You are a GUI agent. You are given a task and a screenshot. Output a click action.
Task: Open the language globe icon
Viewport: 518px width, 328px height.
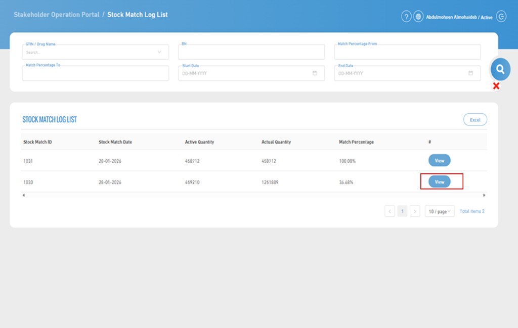(418, 17)
